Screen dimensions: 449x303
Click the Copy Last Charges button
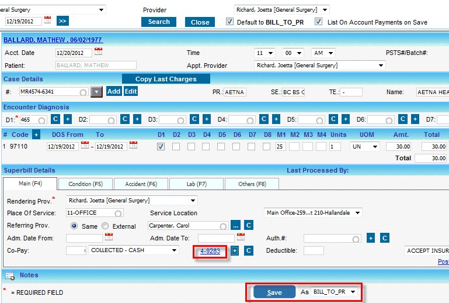point(166,79)
